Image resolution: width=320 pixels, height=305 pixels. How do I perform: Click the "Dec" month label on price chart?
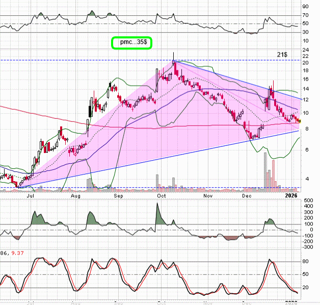(x=248, y=195)
